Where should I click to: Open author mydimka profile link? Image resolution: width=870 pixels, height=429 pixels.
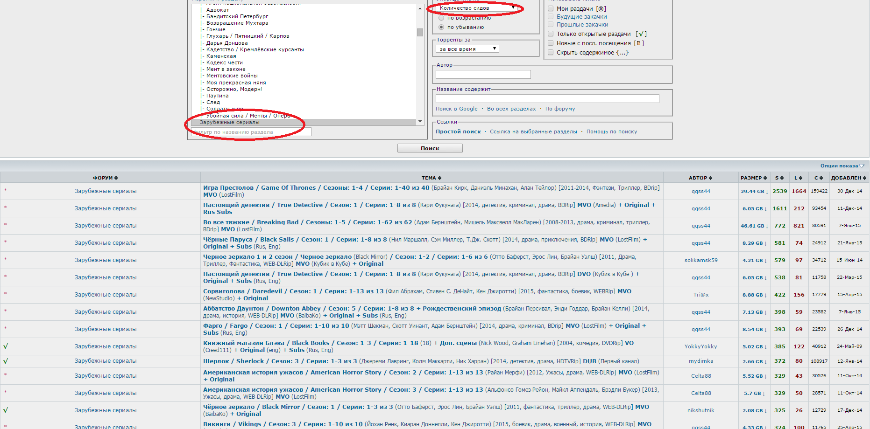[701, 361]
